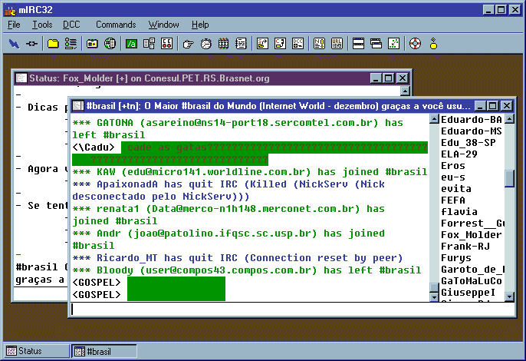Click nick list scrollbar up arrow
This screenshot has height=361, width=526.
coord(510,118)
